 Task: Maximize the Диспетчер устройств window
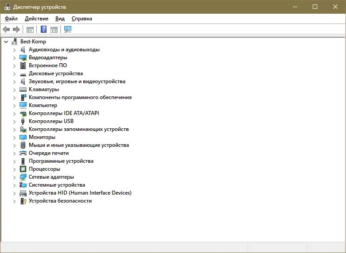pos(315,7)
